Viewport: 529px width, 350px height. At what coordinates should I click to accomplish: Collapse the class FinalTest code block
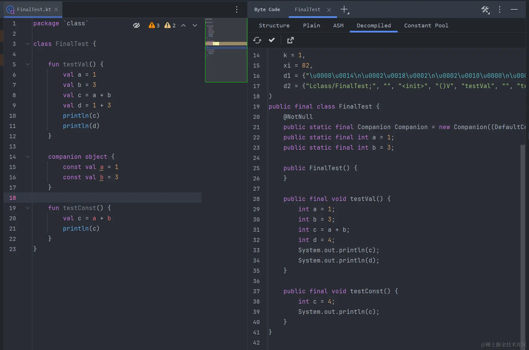pos(28,44)
